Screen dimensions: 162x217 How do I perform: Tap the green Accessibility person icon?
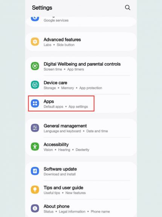[x=35, y=146]
